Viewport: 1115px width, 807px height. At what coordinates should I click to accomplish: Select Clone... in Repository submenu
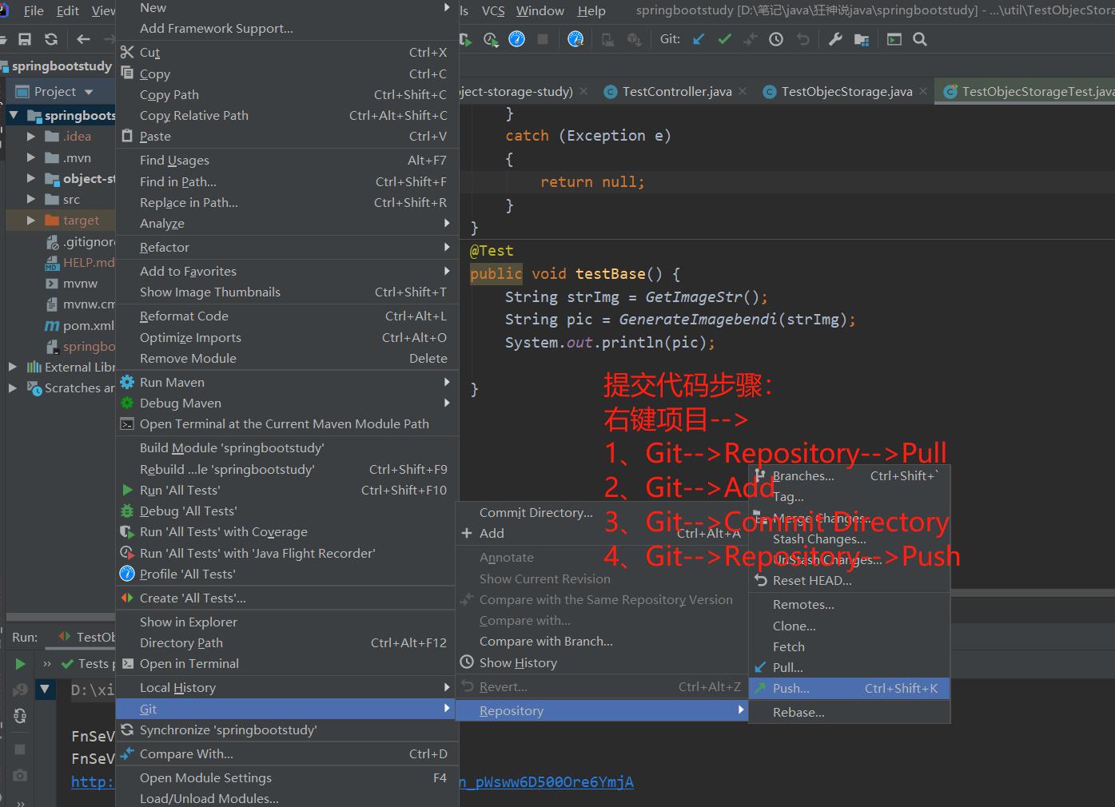tap(849, 626)
